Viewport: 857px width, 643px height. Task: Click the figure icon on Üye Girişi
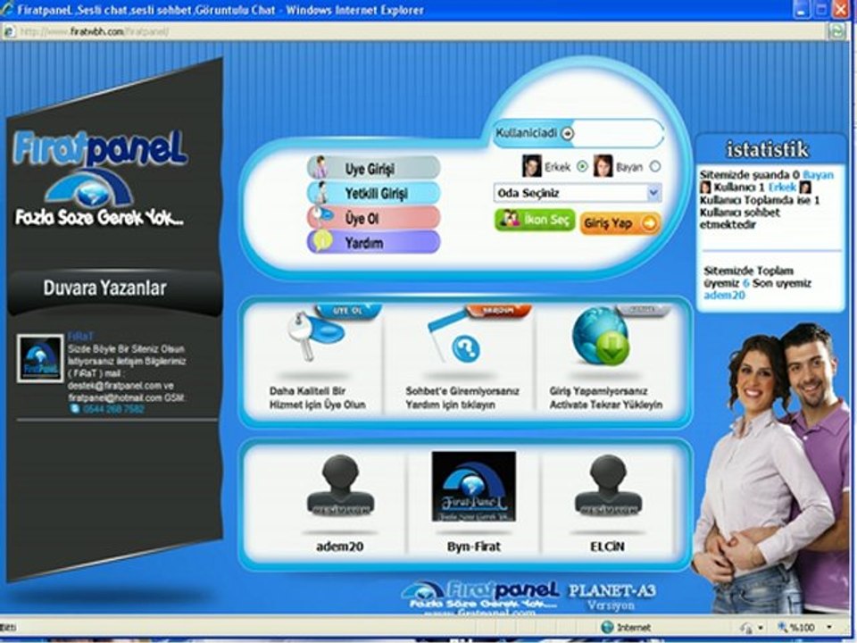[x=320, y=167]
